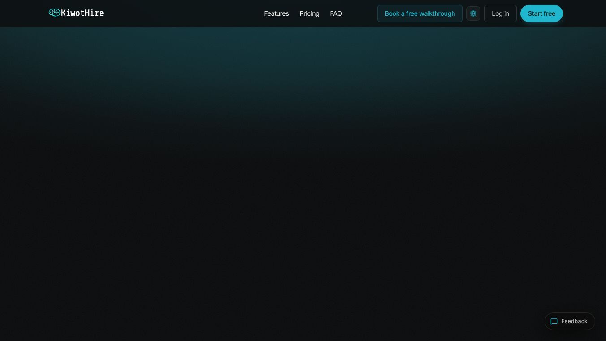The height and width of the screenshot is (341, 606).
Task: Click the Start free button
Action: tap(541, 13)
